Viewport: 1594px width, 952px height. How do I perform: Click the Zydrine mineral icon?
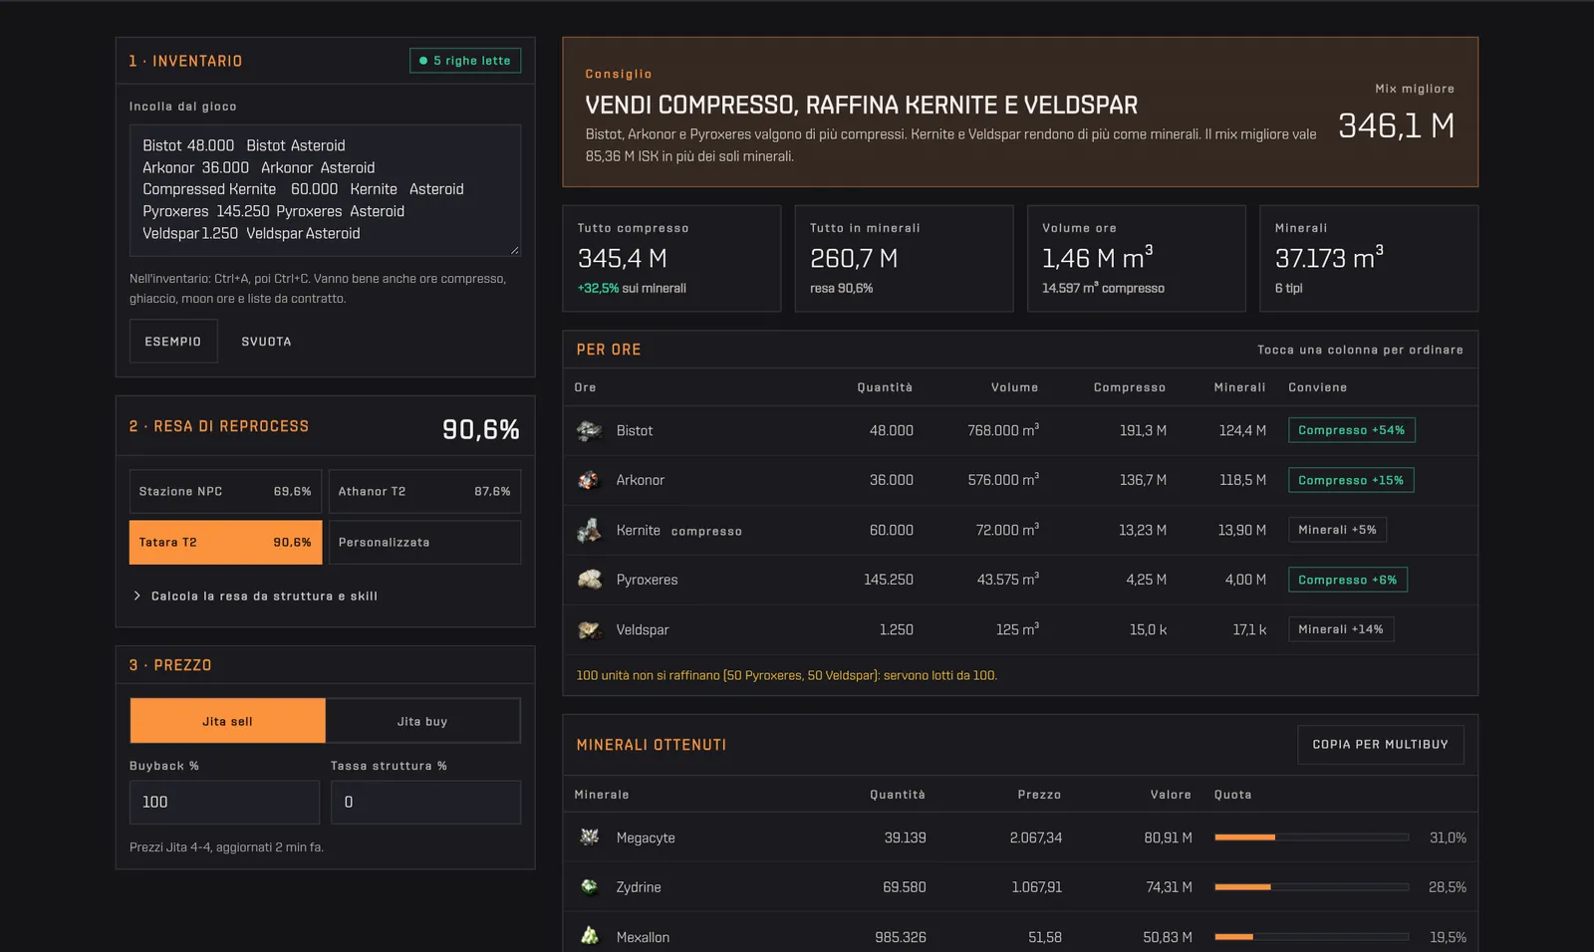click(x=589, y=887)
